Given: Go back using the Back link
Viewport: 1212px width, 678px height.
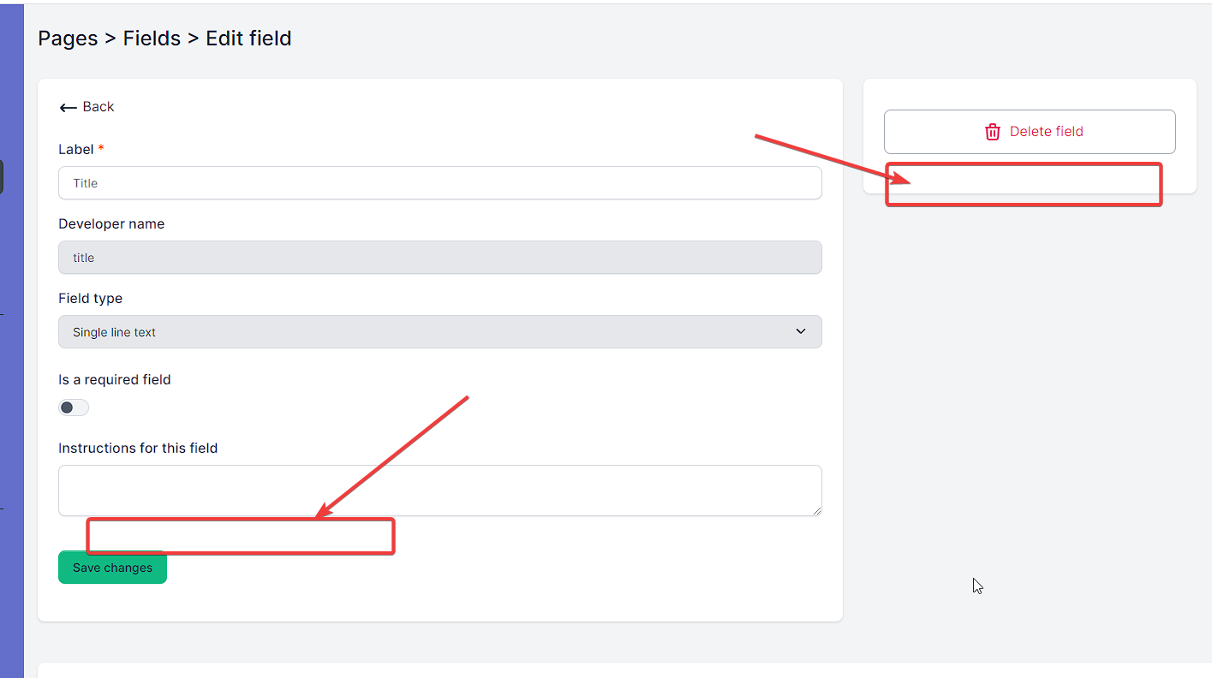Looking at the screenshot, I should pos(87,107).
